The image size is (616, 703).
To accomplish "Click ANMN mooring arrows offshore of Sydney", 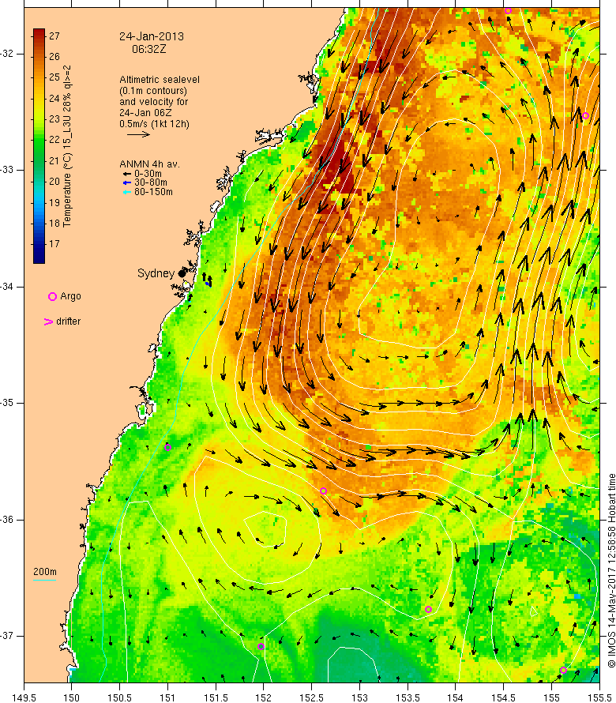I will click(x=207, y=280).
